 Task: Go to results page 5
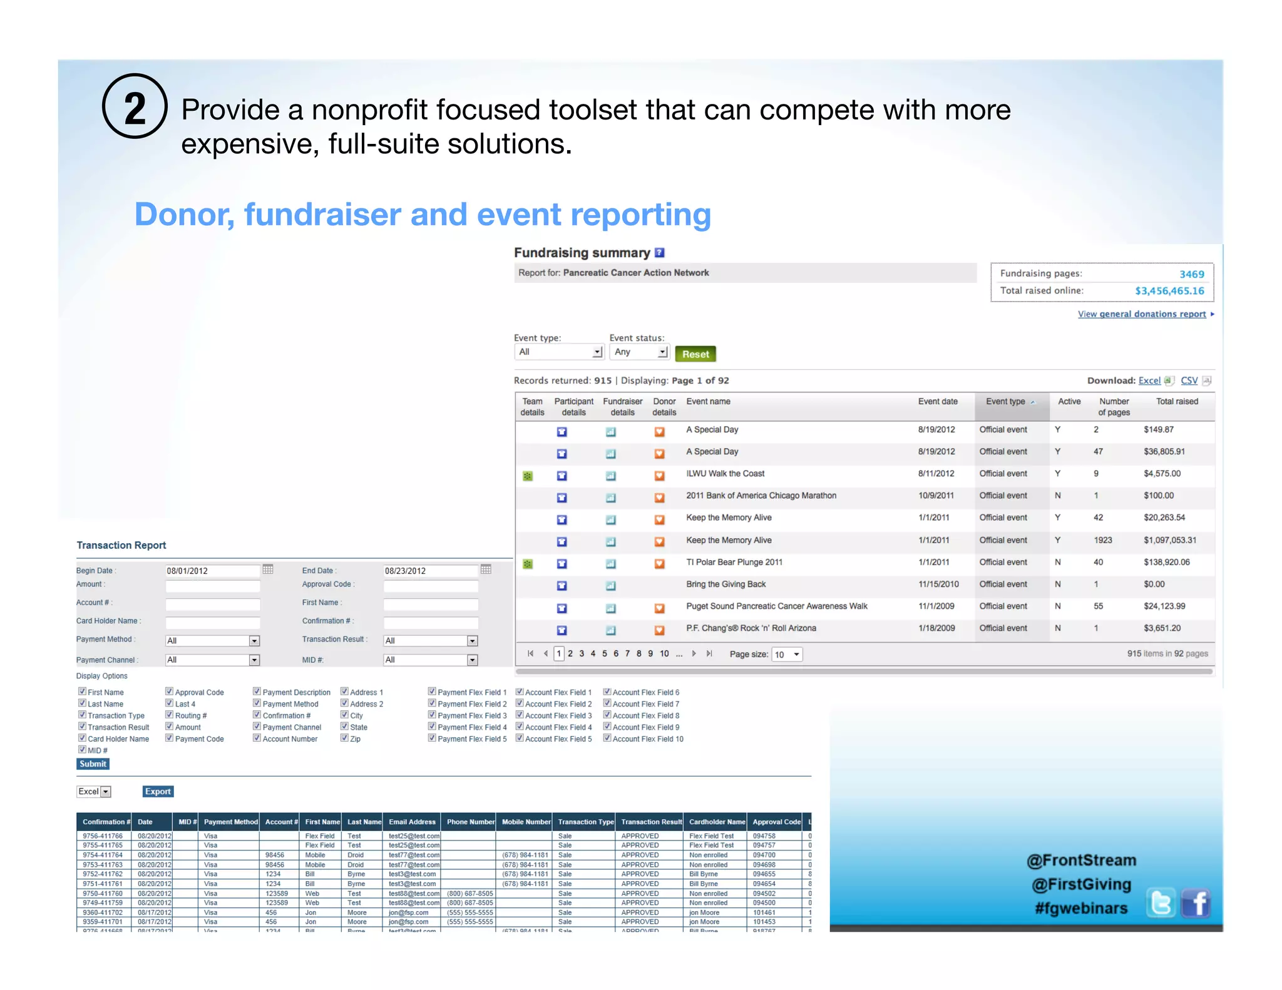[605, 653]
